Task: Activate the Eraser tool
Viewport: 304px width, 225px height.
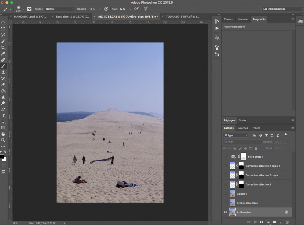Action: (3, 85)
